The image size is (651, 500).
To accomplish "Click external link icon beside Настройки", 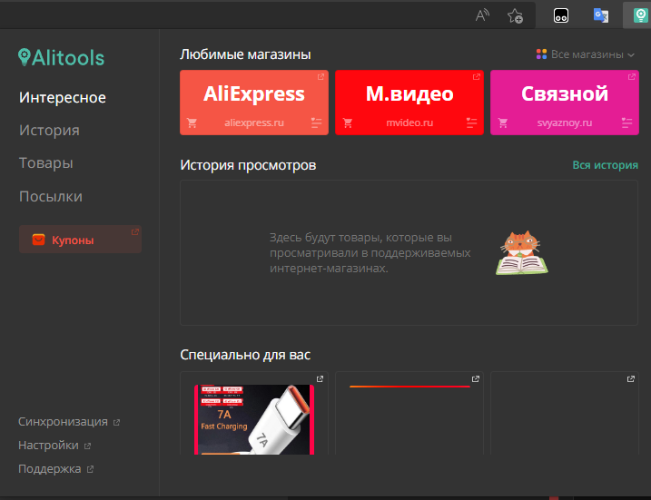I will click(x=87, y=446).
